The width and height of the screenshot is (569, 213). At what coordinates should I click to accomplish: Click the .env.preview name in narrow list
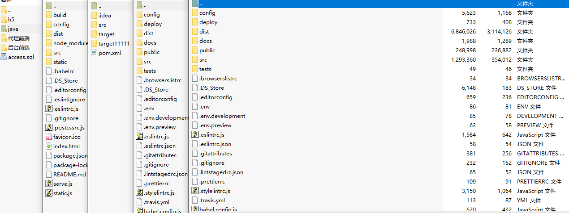pos(160,127)
